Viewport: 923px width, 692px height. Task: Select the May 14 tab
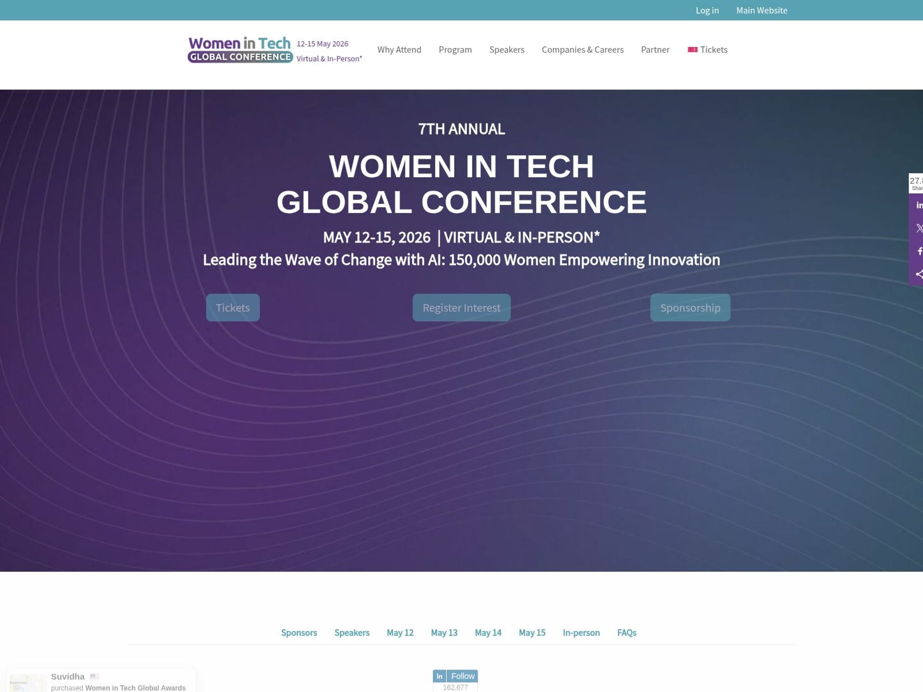pyautogui.click(x=488, y=632)
